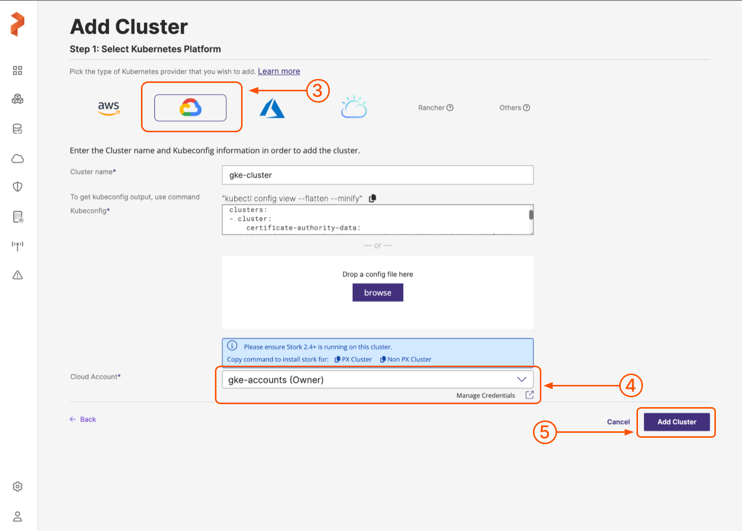
Task: Click the browse button for config file
Action: tap(378, 293)
